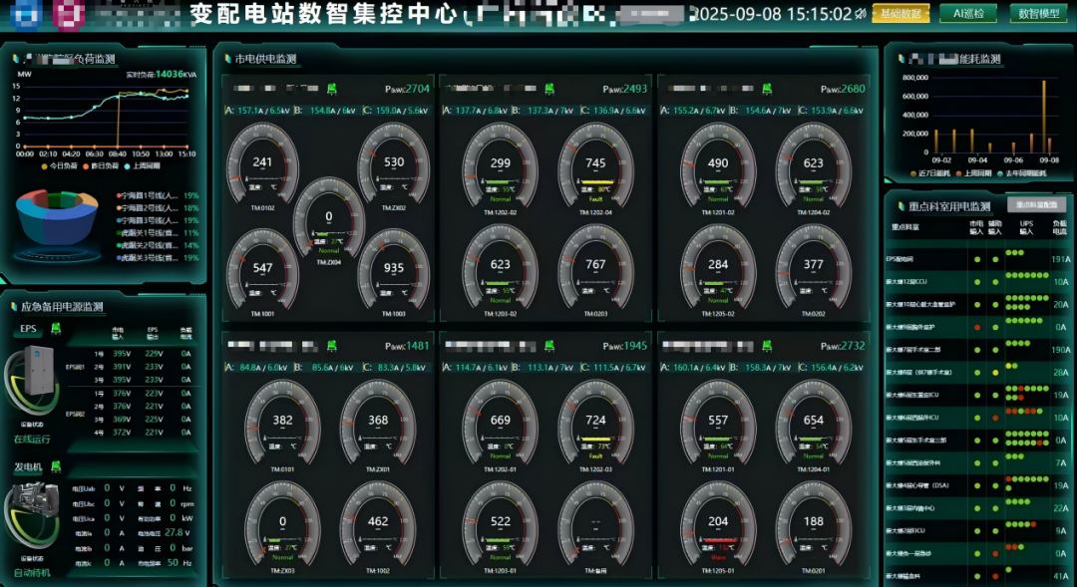Click the 191A load current value
This screenshot has height=587, width=1077.
pos(1060,259)
